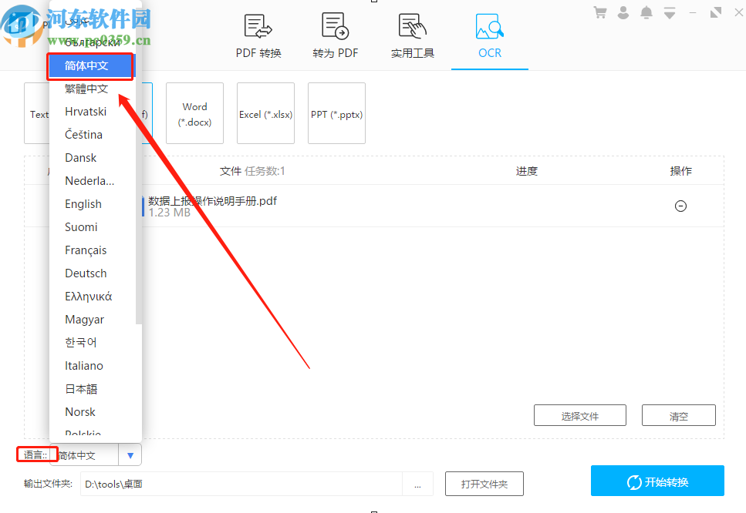Click the output folder path field
Viewport: 746px width, 513px height.
click(241, 484)
